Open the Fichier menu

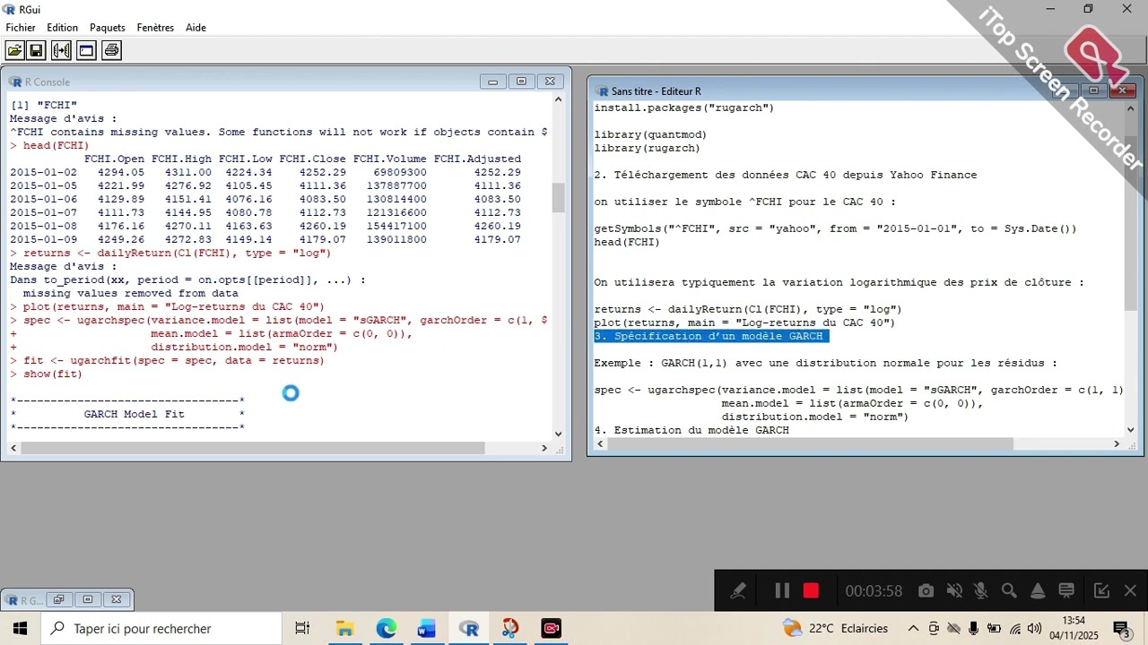pyautogui.click(x=21, y=28)
